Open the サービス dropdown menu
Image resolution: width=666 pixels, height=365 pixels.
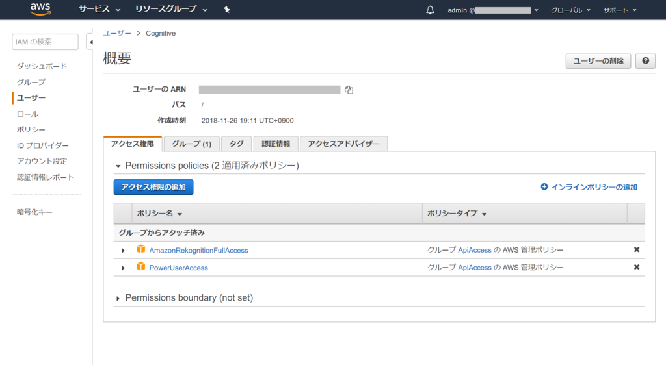pyautogui.click(x=100, y=9)
